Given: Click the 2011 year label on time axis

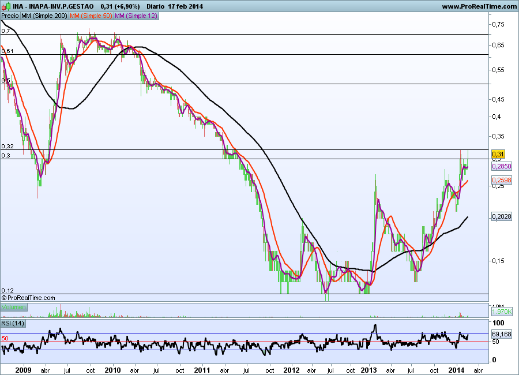Looking at the screenshot, I should [x=202, y=370].
